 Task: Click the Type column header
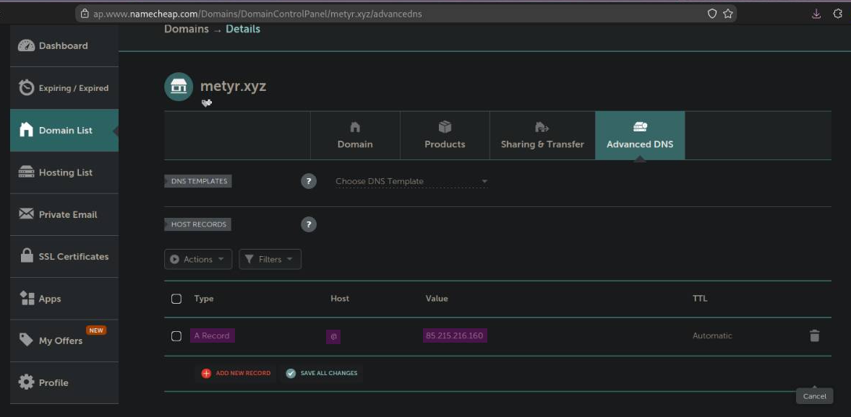pos(203,299)
